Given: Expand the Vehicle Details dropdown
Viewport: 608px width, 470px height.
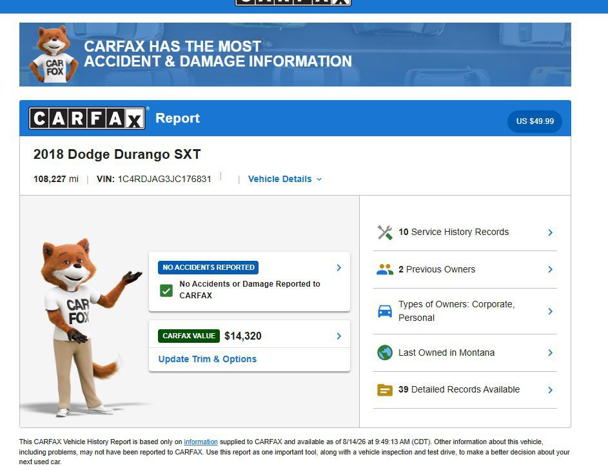Looking at the screenshot, I should (x=285, y=179).
